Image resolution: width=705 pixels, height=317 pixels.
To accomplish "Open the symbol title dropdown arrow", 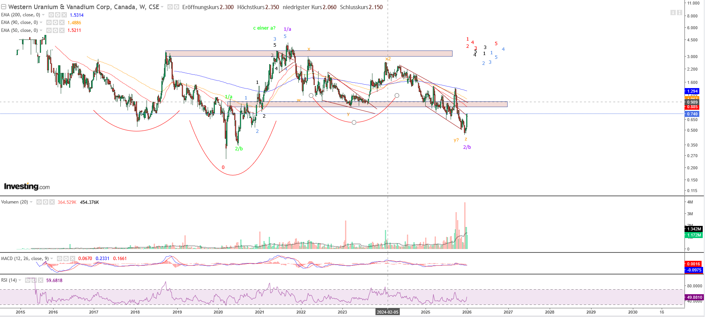I will point(162,7).
